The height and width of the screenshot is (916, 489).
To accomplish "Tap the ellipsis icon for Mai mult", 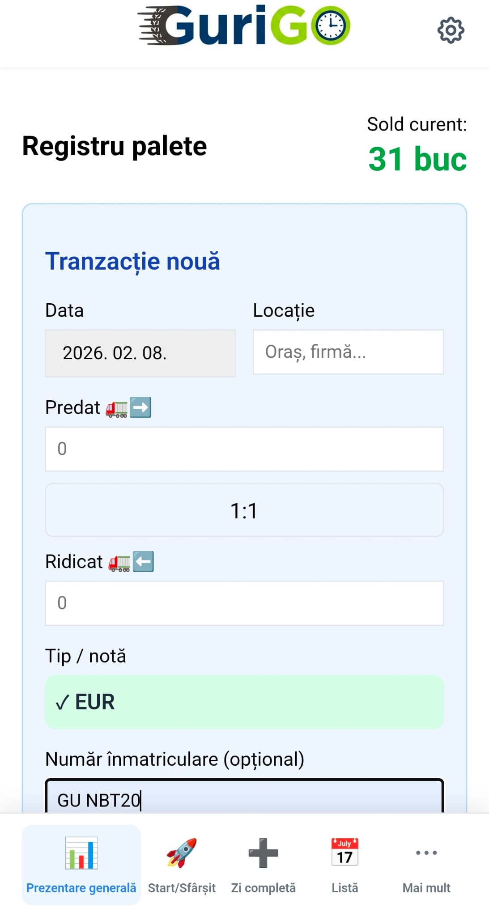I will pyautogui.click(x=426, y=852).
